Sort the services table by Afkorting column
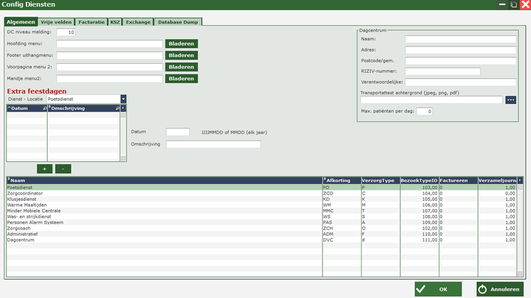This screenshot has height=298, width=531. (341, 180)
